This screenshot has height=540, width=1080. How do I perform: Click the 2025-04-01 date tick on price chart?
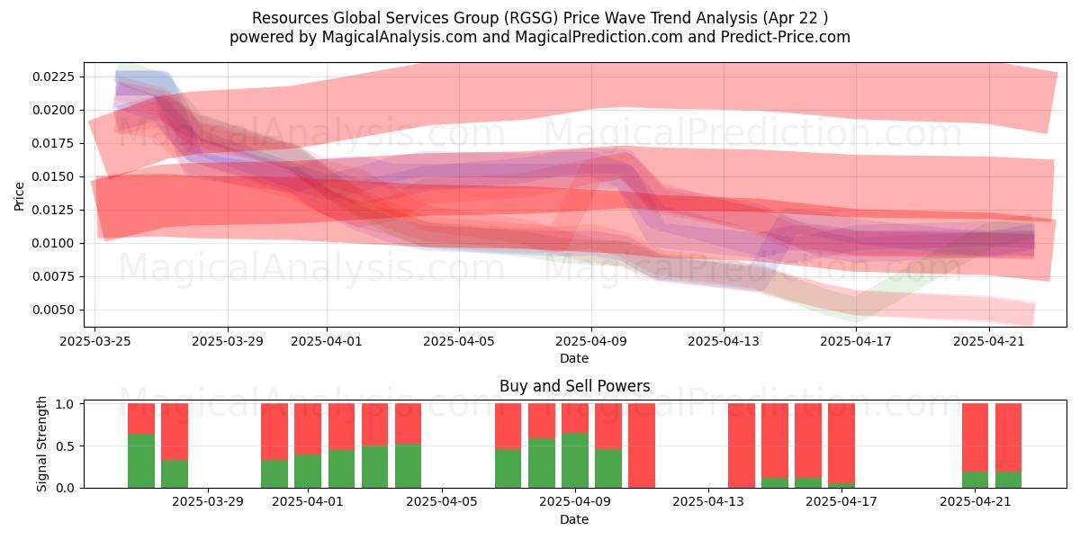(x=327, y=341)
